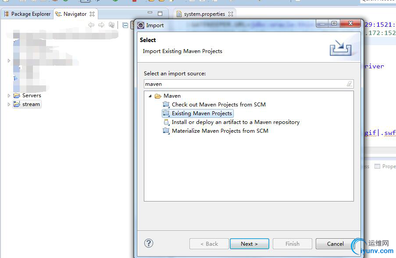Go forward using Navigator's forward arrow

[101, 25]
